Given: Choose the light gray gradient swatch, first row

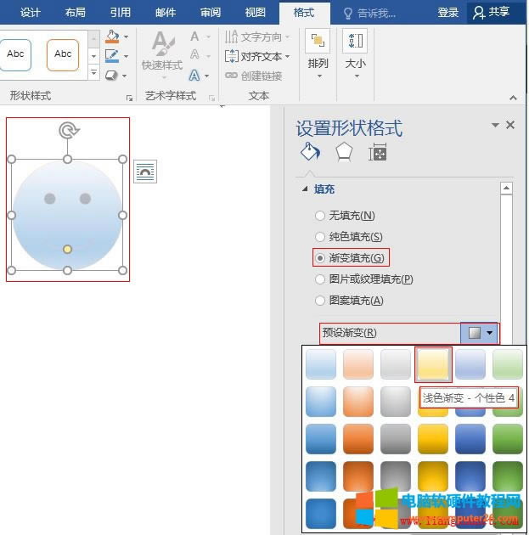Looking at the screenshot, I should point(396,364).
